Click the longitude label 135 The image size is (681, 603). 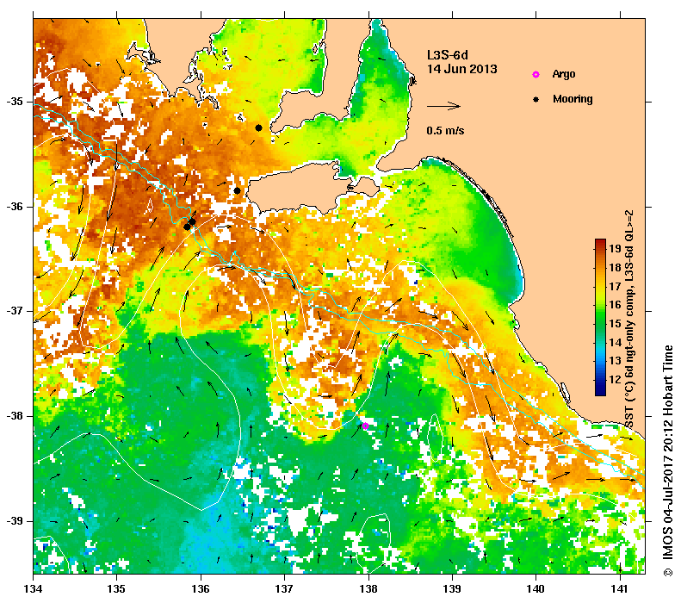(x=117, y=589)
